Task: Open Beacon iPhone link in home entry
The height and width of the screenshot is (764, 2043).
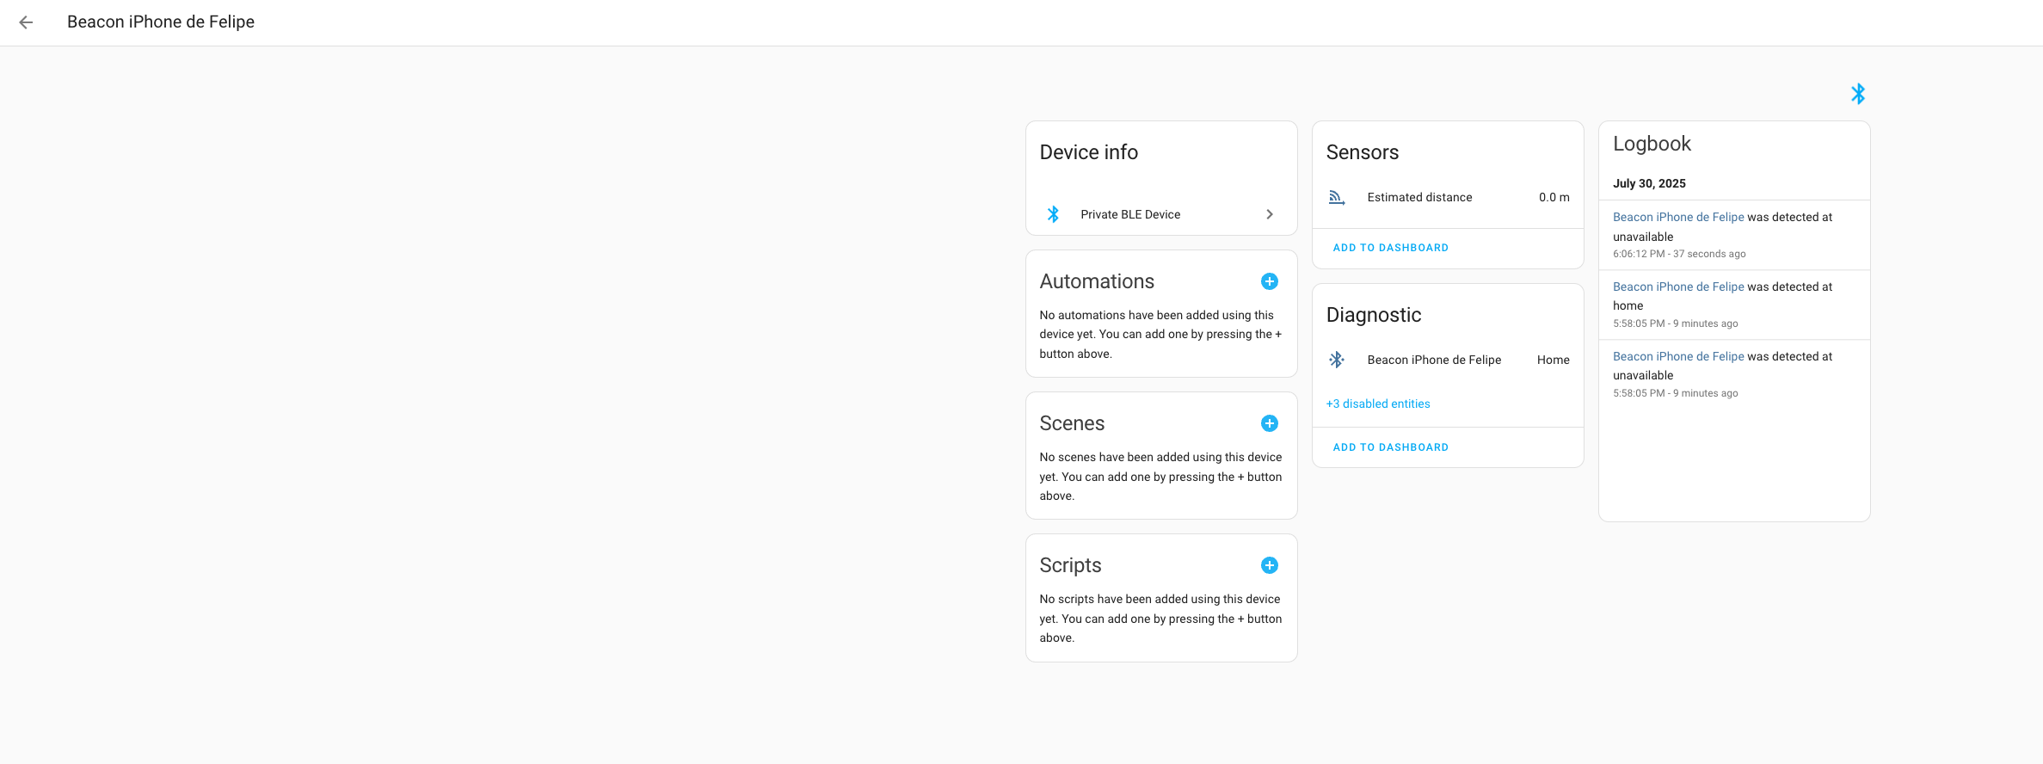Action: (x=1677, y=286)
